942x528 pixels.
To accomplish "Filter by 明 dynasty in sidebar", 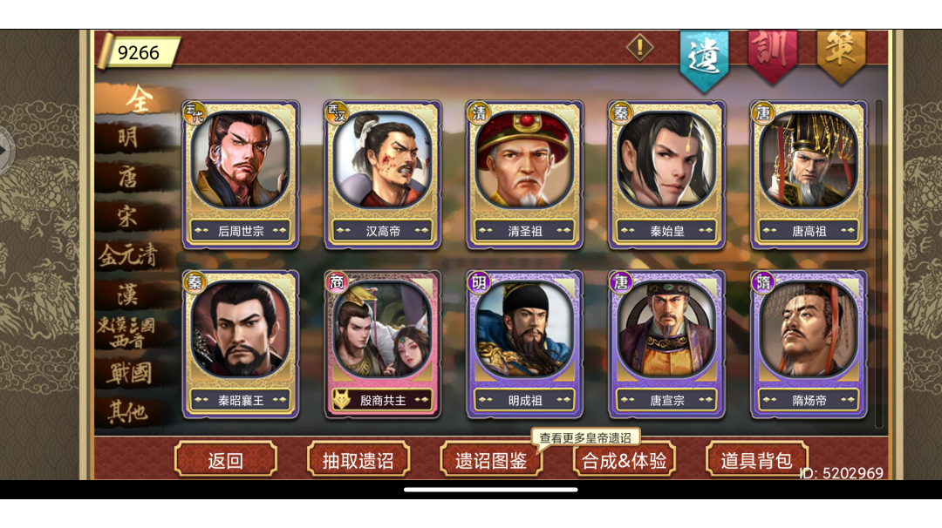I will pos(127,138).
